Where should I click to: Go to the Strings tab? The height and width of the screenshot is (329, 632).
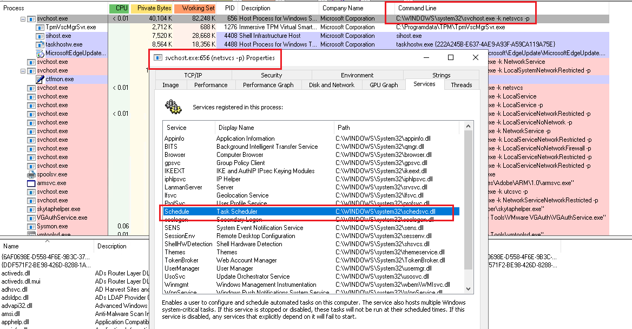(441, 75)
